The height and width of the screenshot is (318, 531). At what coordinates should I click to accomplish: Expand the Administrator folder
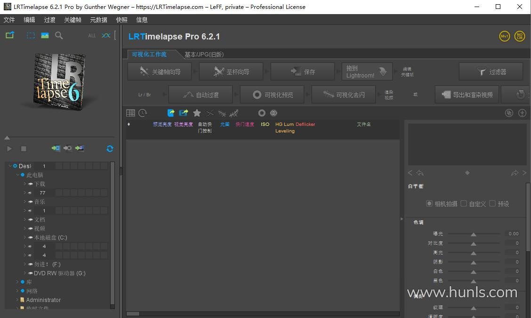pyautogui.click(x=17, y=300)
